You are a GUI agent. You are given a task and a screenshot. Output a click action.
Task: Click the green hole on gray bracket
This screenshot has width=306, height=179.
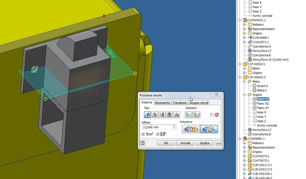click(35, 69)
